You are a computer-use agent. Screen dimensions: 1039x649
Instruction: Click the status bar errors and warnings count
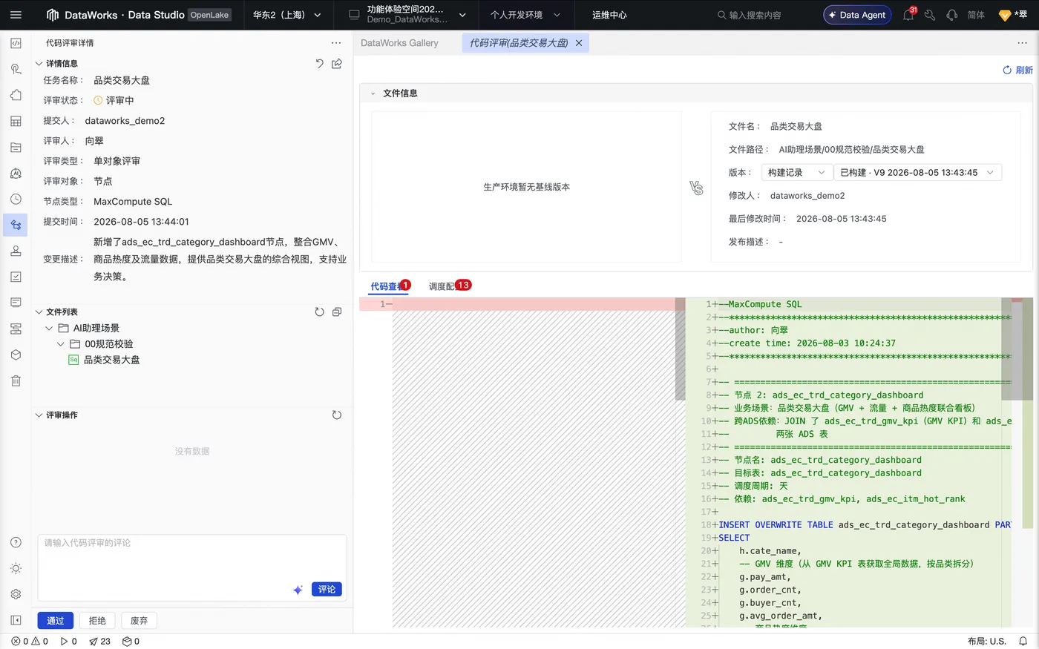click(30, 642)
